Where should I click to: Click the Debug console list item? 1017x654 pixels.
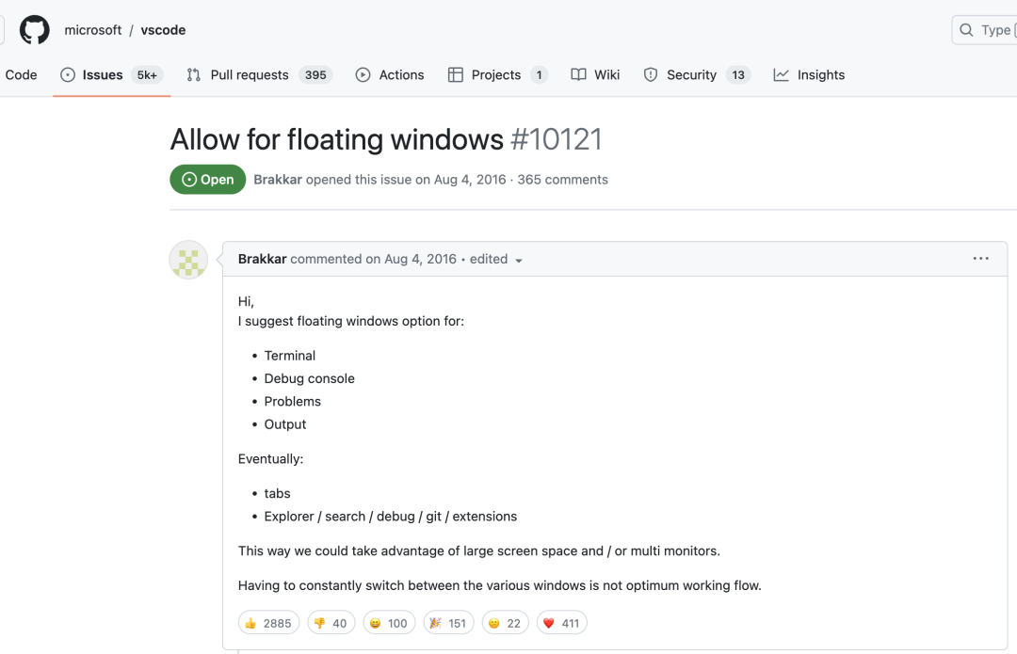point(310,378)
